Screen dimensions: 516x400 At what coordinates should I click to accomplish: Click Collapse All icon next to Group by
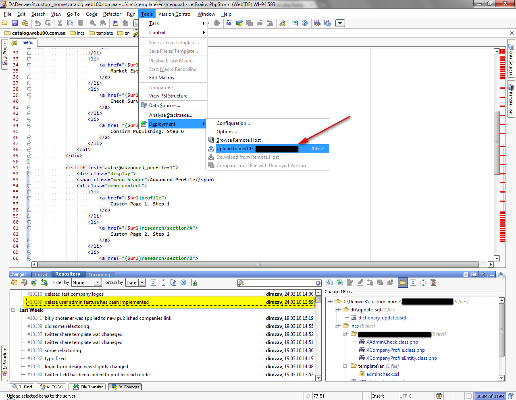163,283
